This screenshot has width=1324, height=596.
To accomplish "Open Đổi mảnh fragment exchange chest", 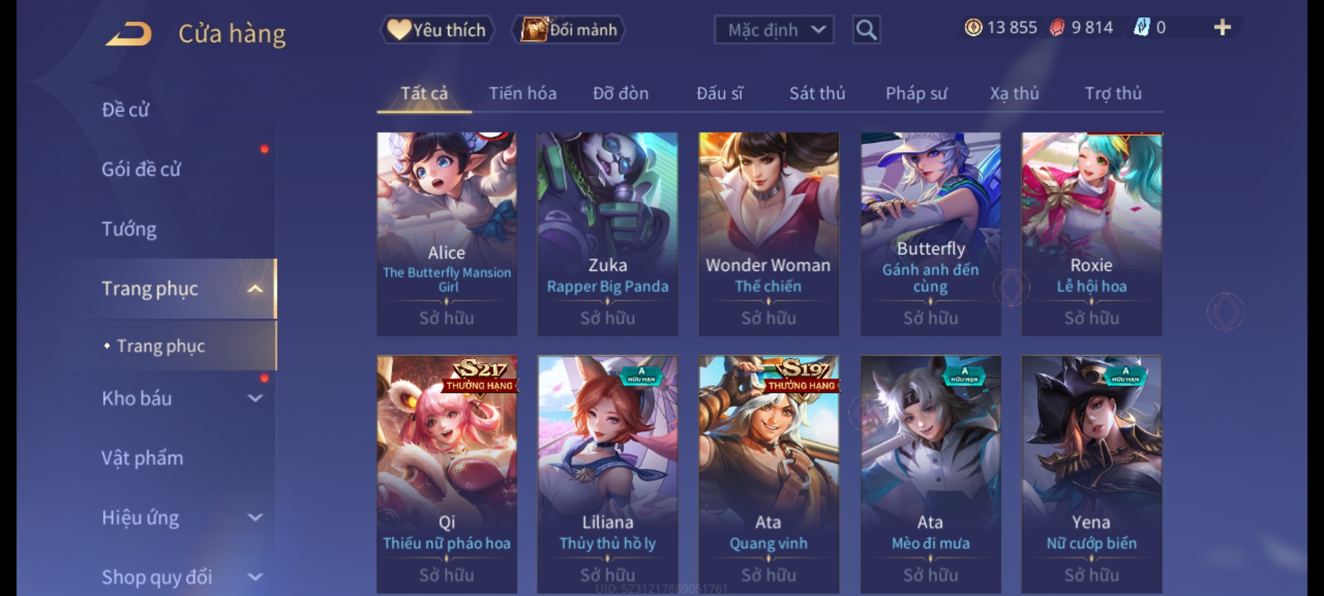I will 569,30.
